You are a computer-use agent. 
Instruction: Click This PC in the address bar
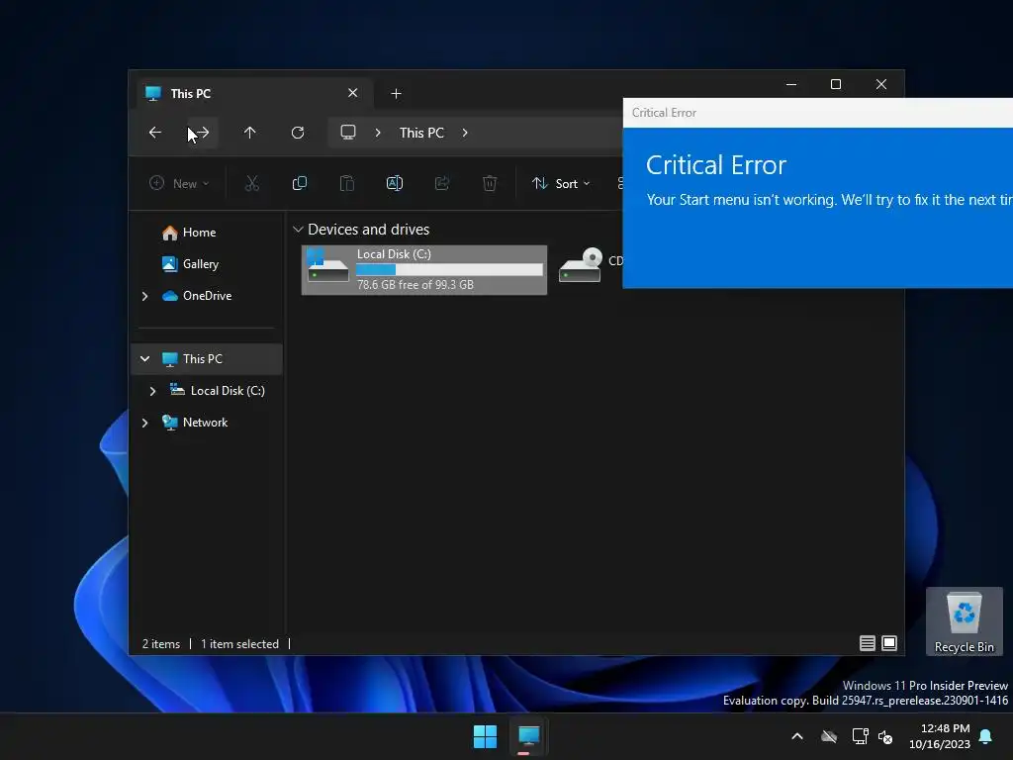pos(421,133)
